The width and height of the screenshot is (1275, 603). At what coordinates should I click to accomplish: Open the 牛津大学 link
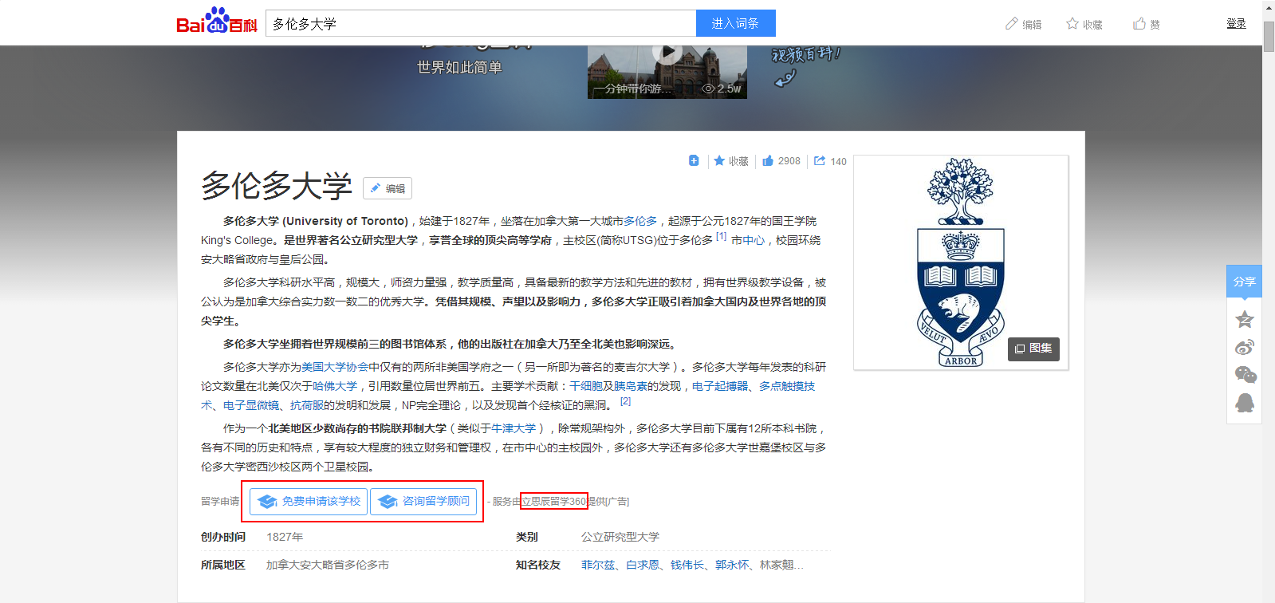514,428
